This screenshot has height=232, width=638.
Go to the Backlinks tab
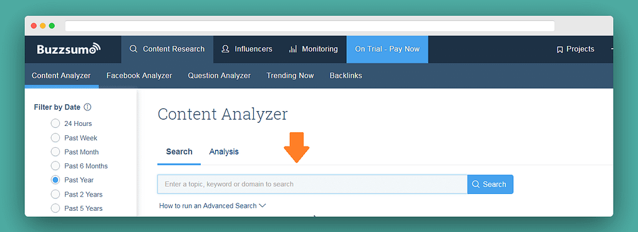tap(346, 75)
